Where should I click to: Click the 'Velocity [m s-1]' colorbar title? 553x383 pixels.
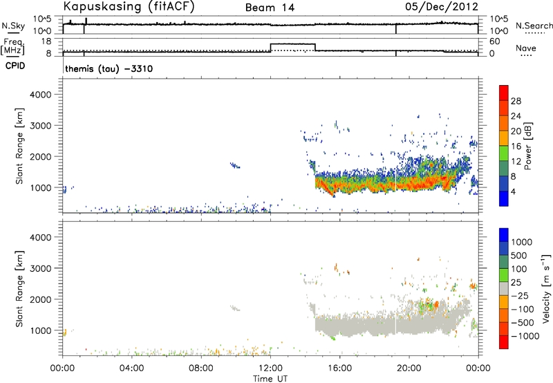click(546, 288)
